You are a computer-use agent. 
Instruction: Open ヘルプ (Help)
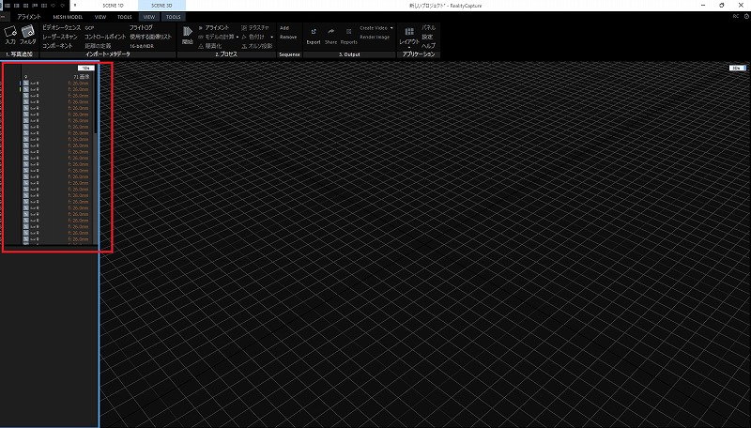click(x=428, y=46)
